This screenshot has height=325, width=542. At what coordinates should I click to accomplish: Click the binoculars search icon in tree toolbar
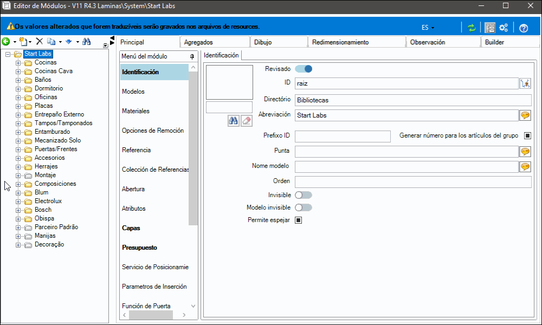[86, 42]
